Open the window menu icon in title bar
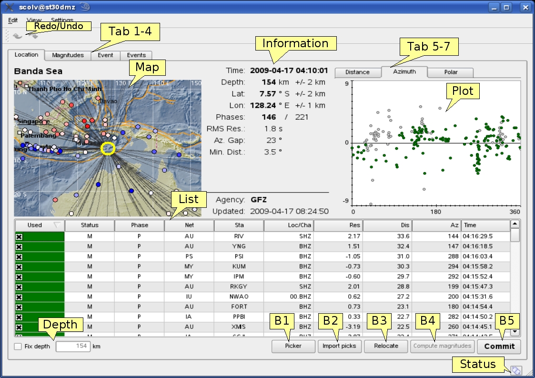 [x=8, y=7]
